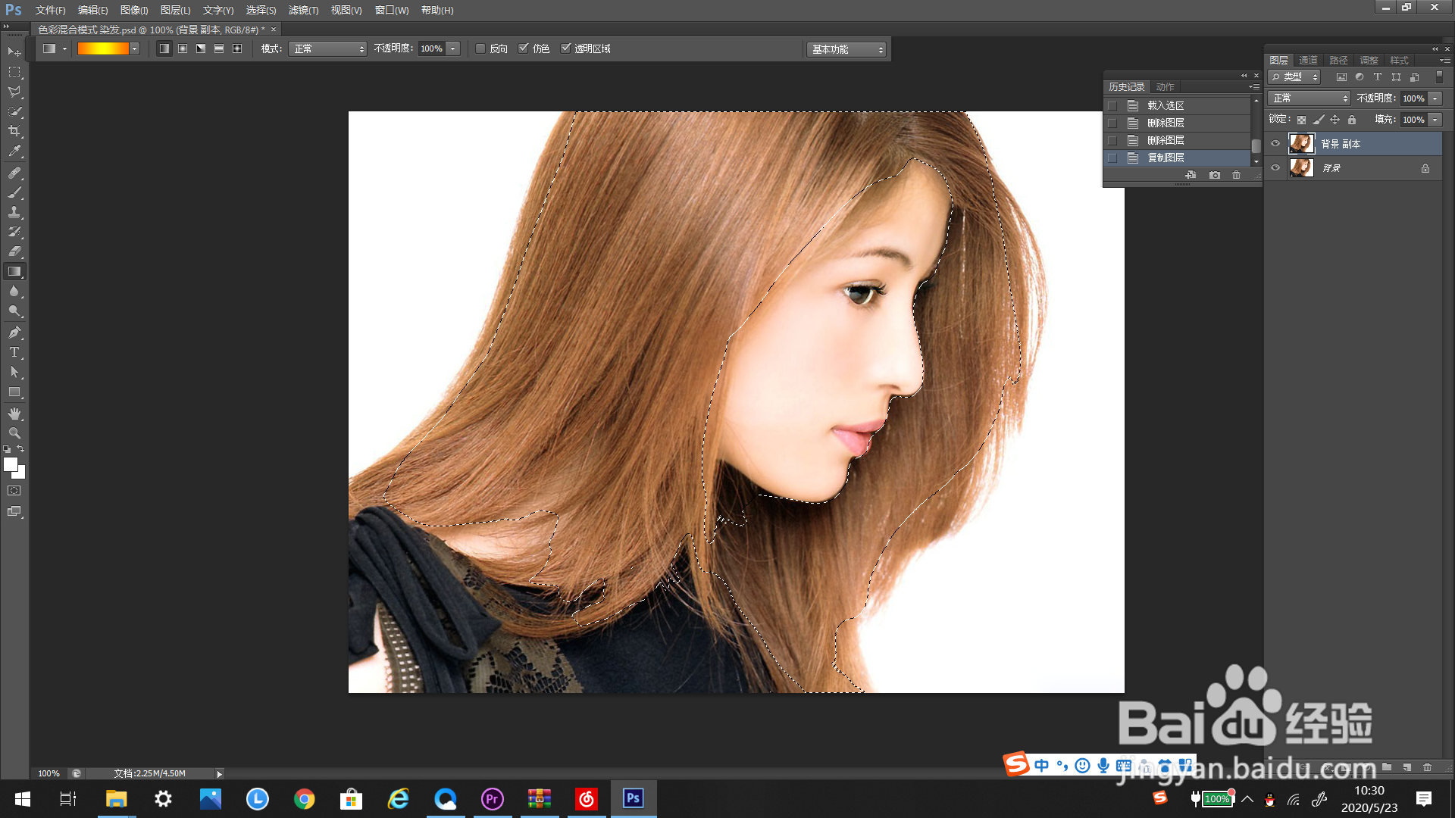
Task: Select the Crop tool
Action: (x=14, y=131)
